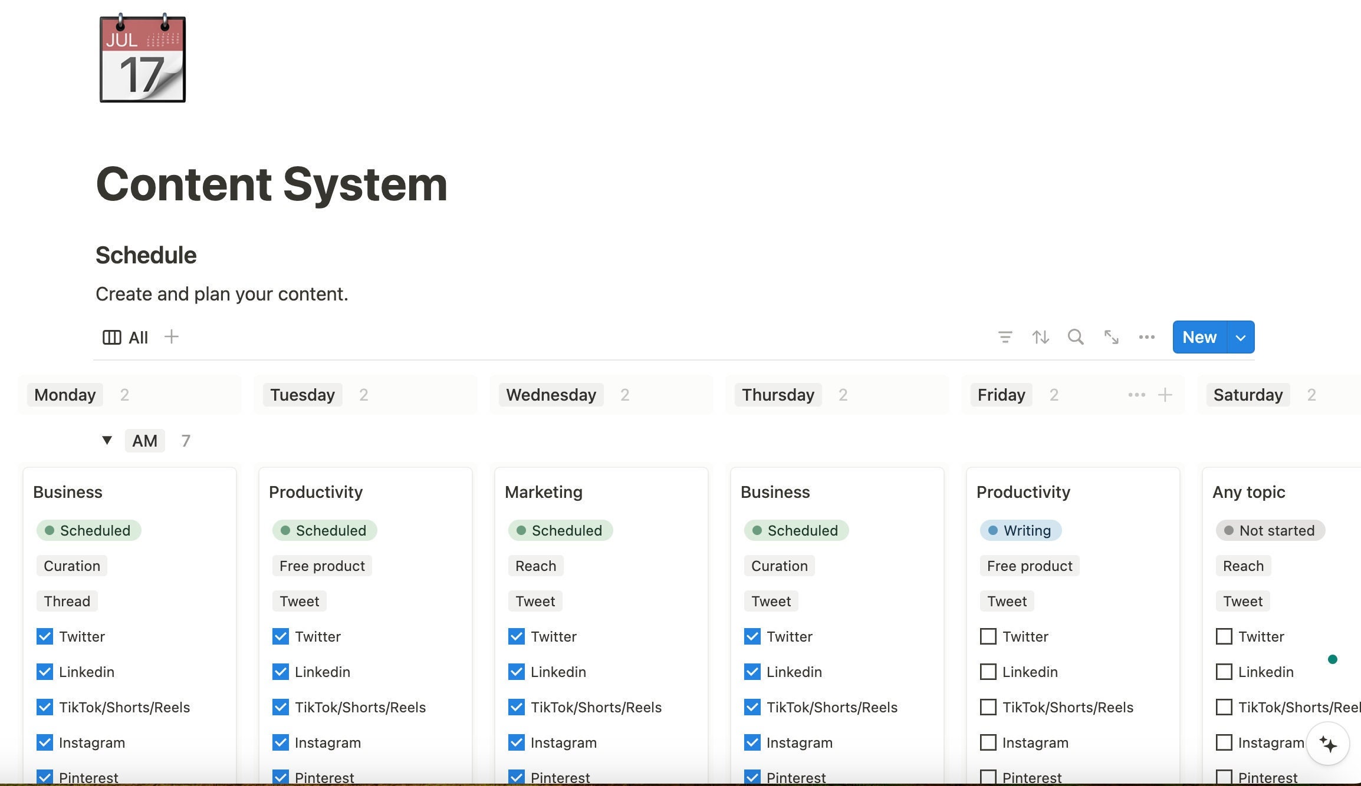Collapse the AM group with the disclosure triangle
Image resolution: width=1361 pixels, height=786 pixels.
(107, 440)
